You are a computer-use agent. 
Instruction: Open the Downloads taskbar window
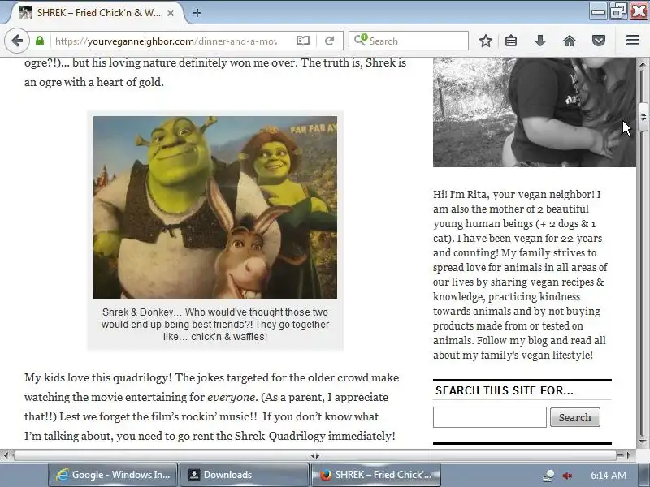pos(245,475)
